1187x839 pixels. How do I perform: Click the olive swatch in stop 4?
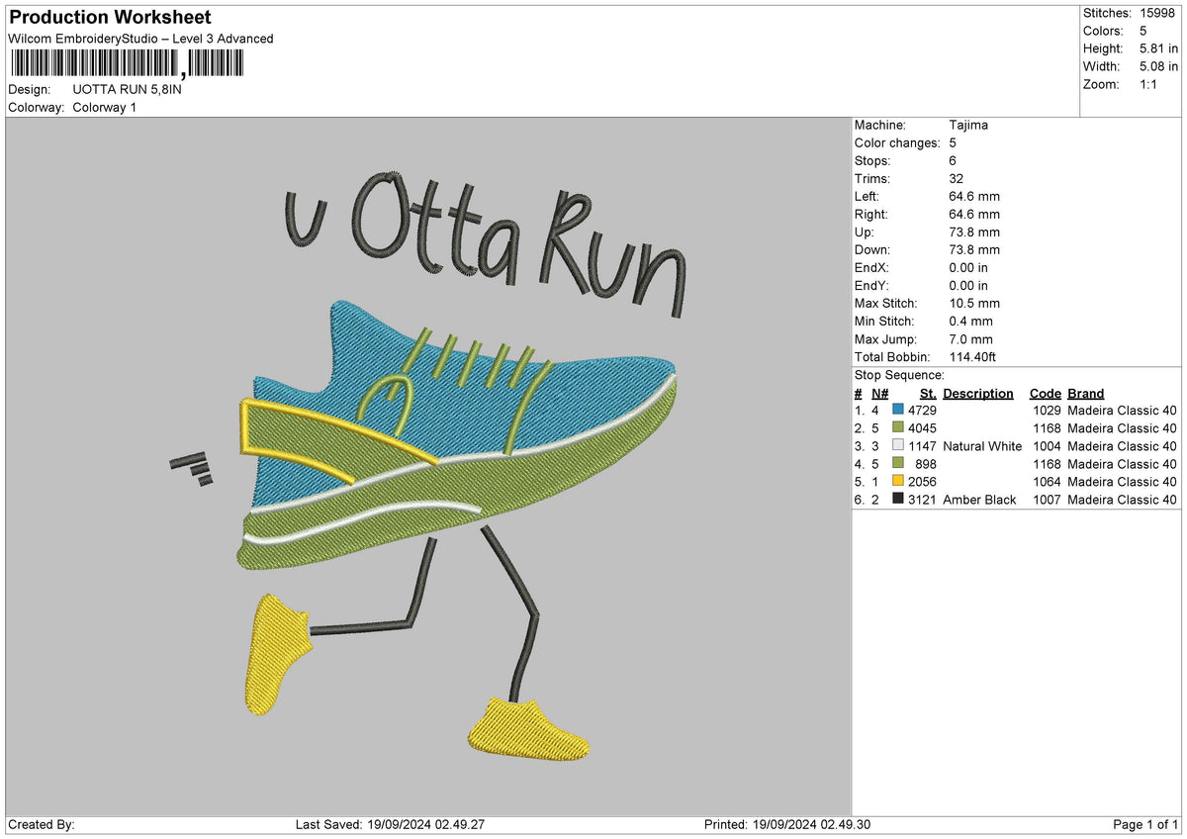pos(898,464)
